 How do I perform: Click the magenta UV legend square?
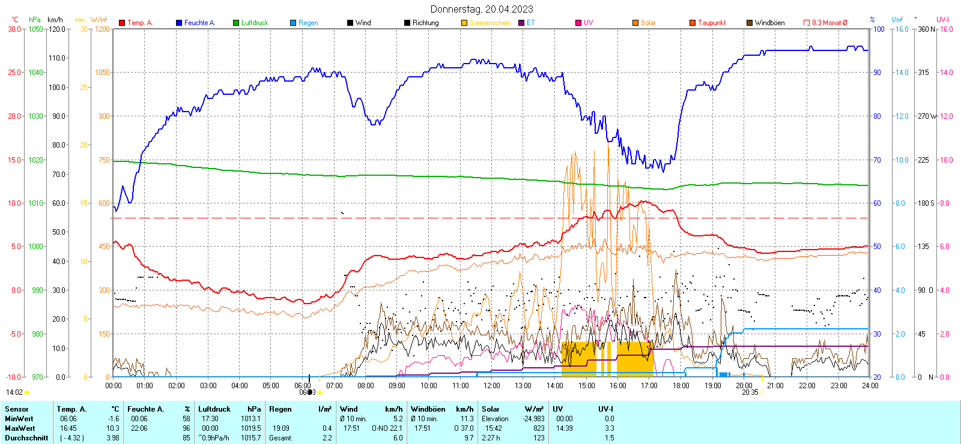[x=578, y=23]
